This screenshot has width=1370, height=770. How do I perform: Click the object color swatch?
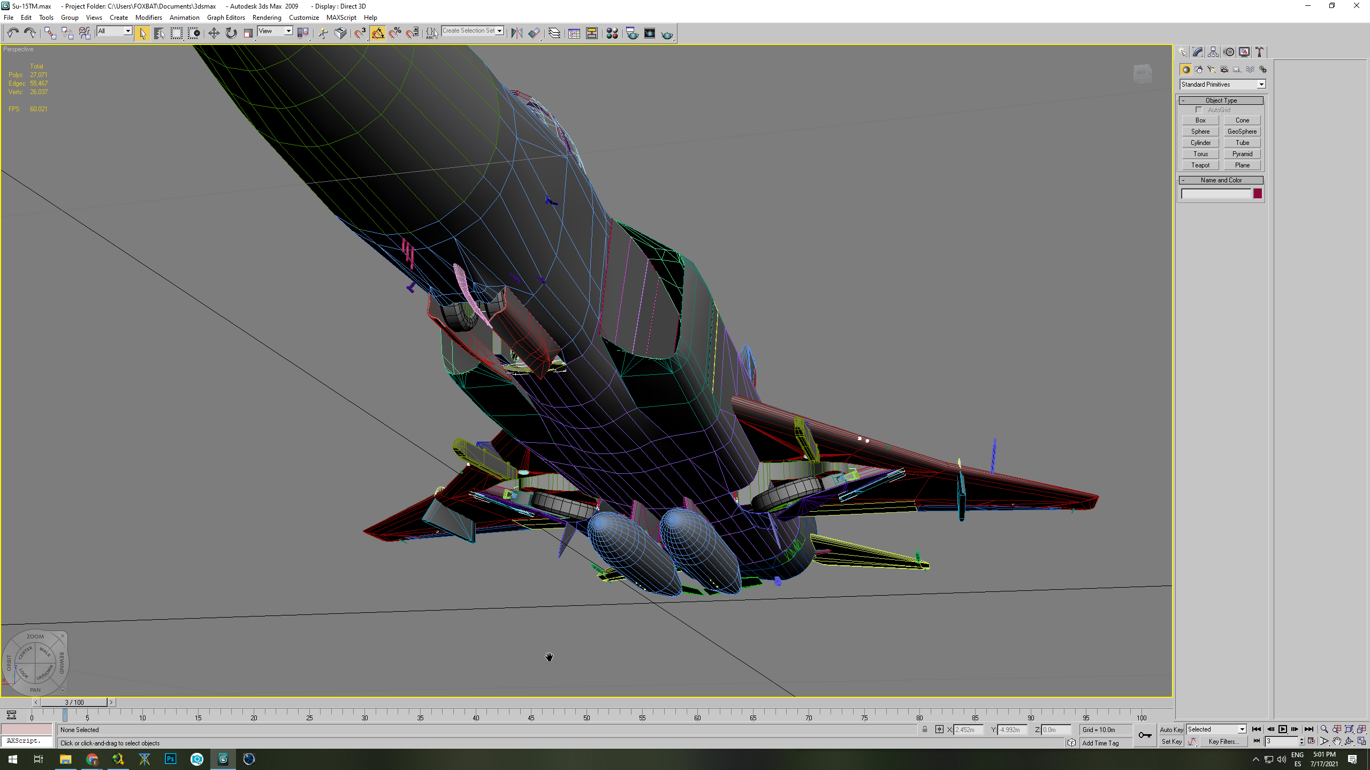tap(1258, 194)
